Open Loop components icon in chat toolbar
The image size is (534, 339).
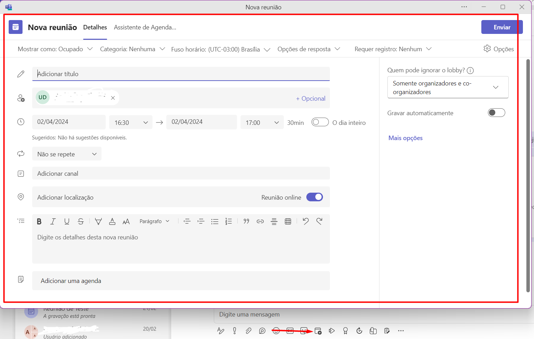[262, 331]
